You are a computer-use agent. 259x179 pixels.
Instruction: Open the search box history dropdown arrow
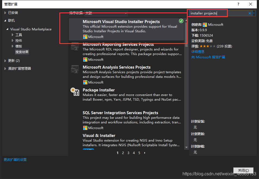pos(254,13)
